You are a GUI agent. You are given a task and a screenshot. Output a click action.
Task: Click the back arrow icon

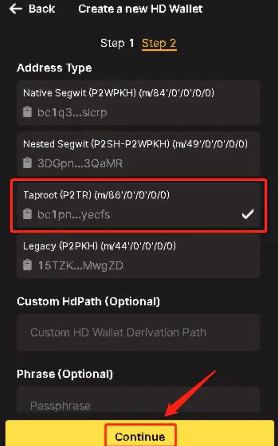pos(16,9)
